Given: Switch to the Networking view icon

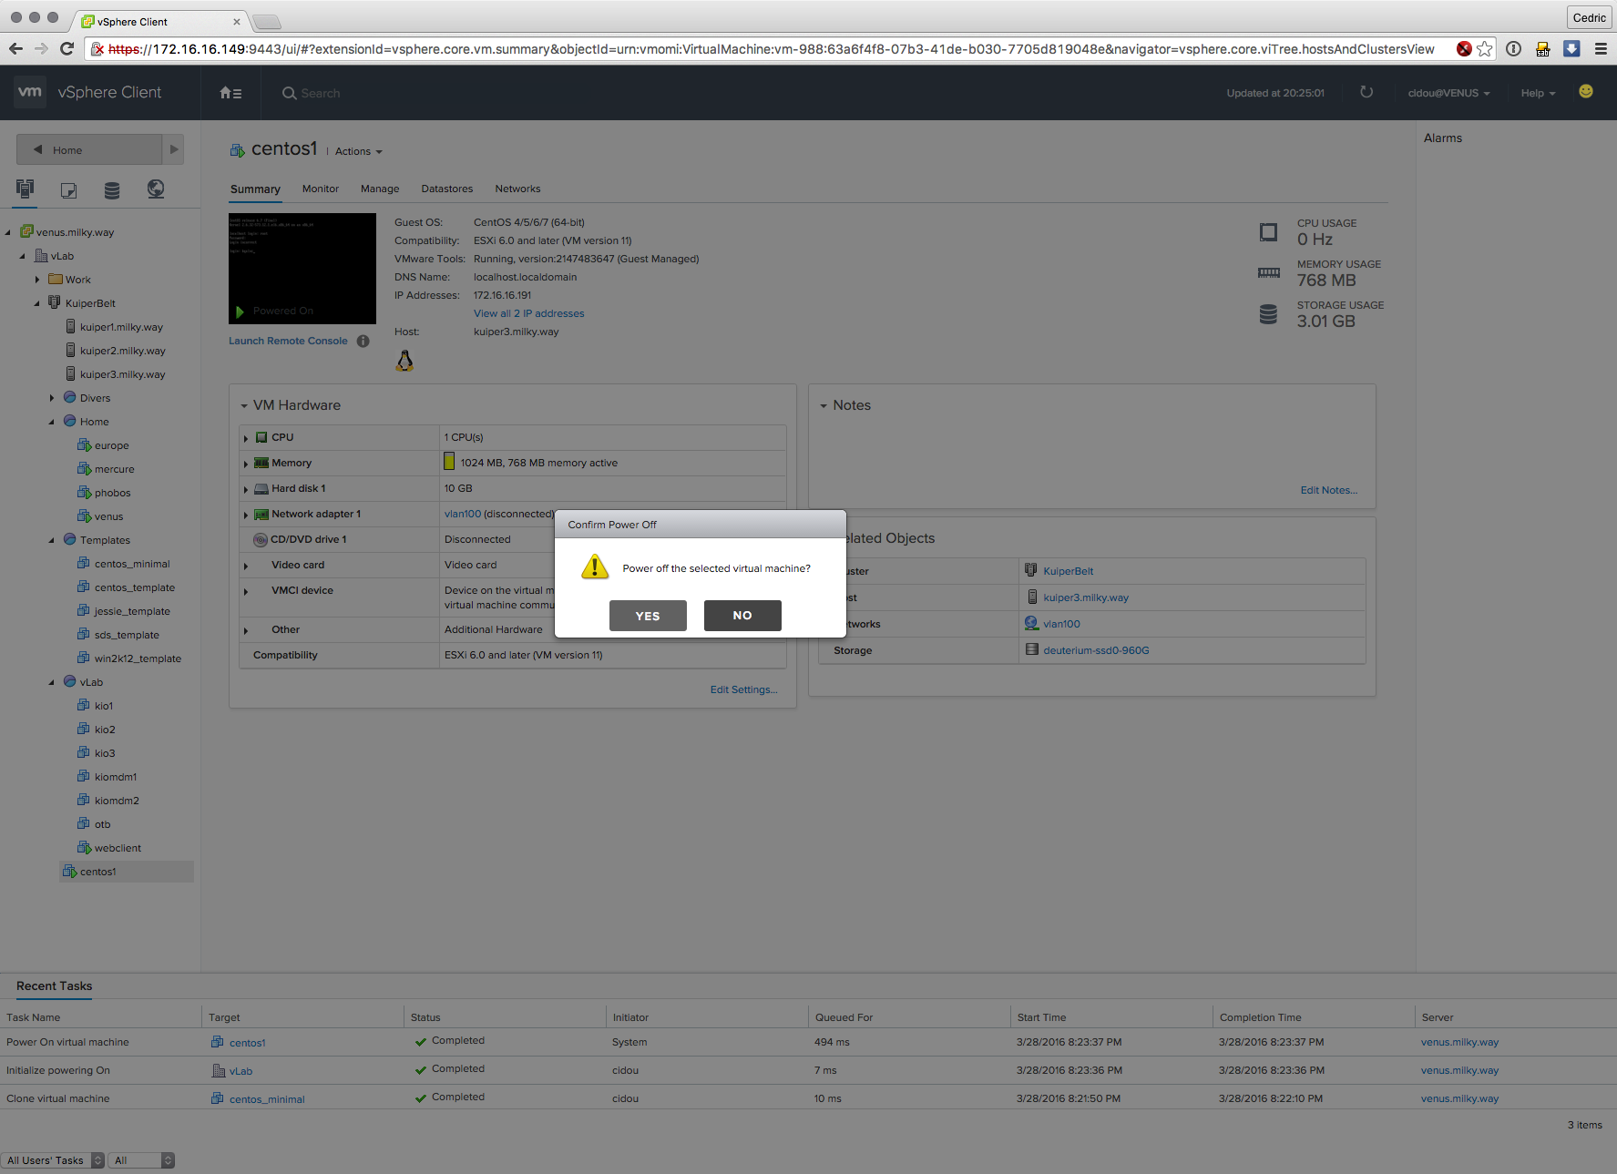Looking at the screenshot, I should tap(156, 189).
